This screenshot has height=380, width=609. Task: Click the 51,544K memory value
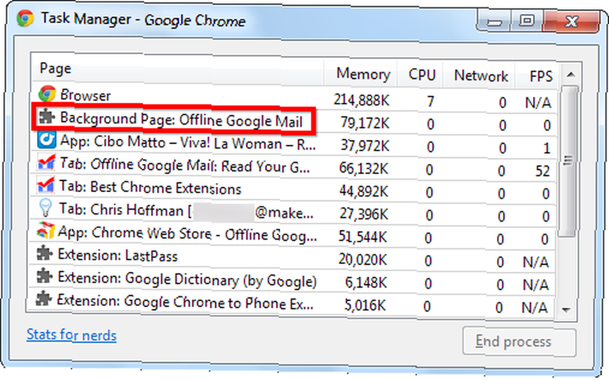point(362,237)
